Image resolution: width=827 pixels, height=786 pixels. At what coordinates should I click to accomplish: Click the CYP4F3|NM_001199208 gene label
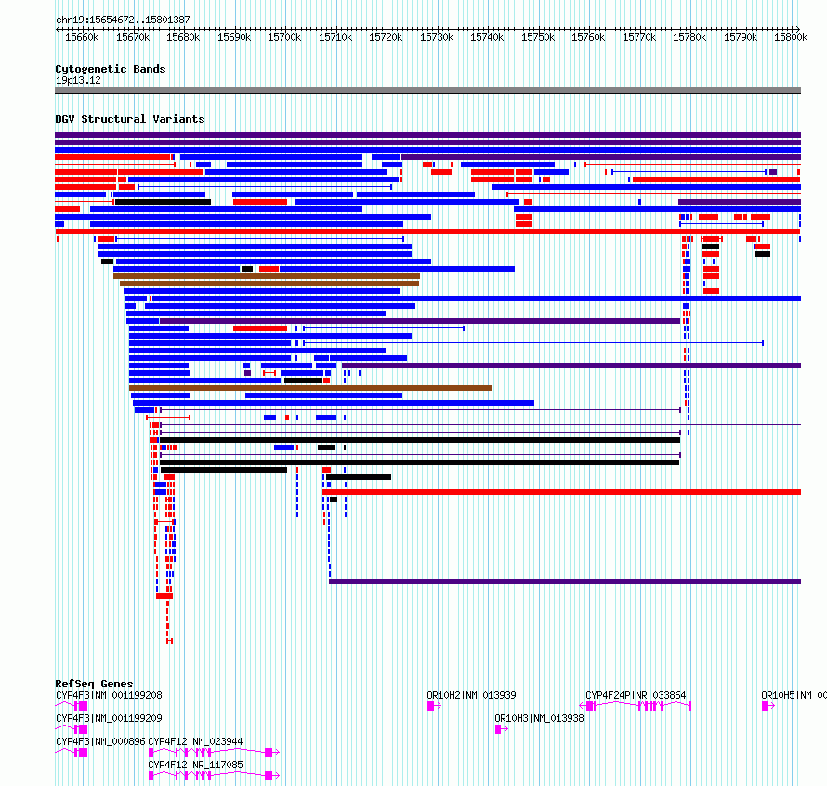tap(109, 695)
